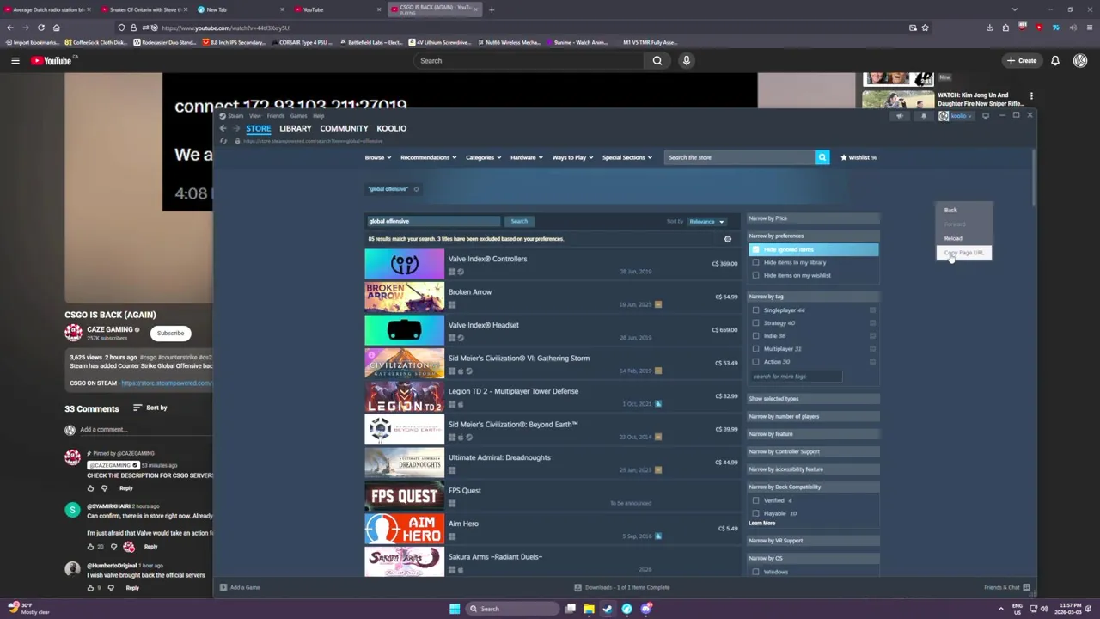This screenshot has height=619, width=1100.
Task: Select Reload in the context menu
Action: (x=954, y=238)
